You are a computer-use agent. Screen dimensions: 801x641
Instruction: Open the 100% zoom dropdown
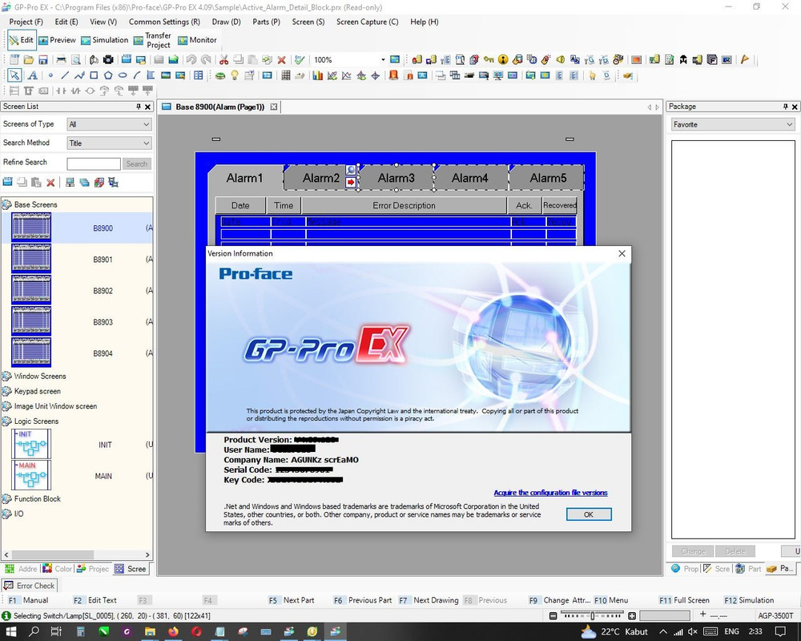(x=383, y=60)
